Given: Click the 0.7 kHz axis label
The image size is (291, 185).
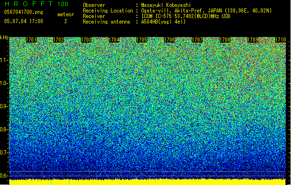Looking at the screenshot, I should [4, 153].
